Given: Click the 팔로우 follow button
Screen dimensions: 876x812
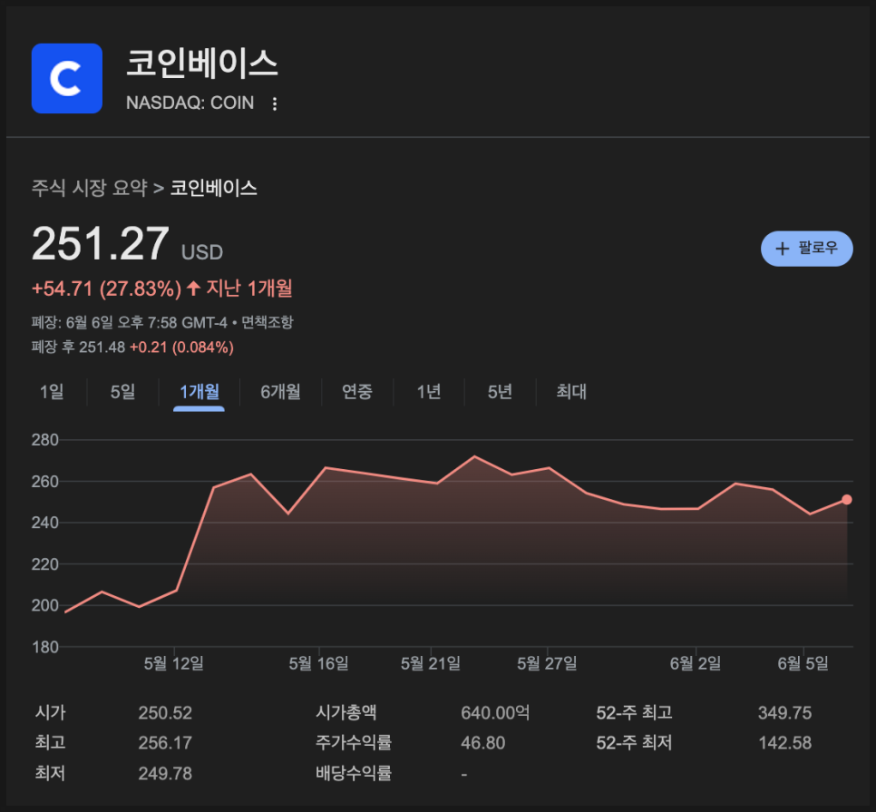Looking at the screenshot, I should pos(806,248).
